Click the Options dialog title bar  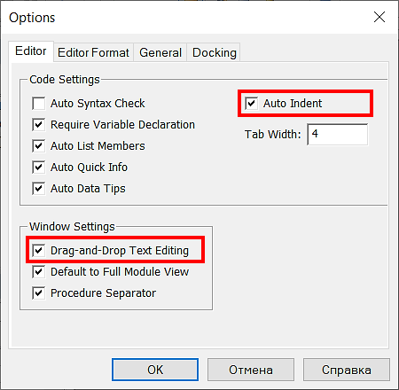[189, 18]
